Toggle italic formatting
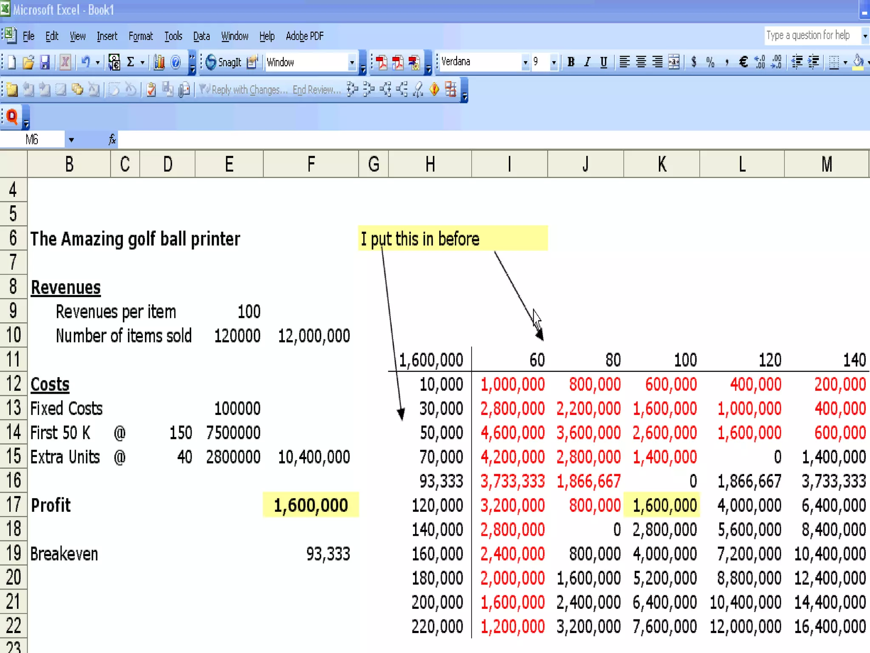870x653 pixels. coord(587,62)
